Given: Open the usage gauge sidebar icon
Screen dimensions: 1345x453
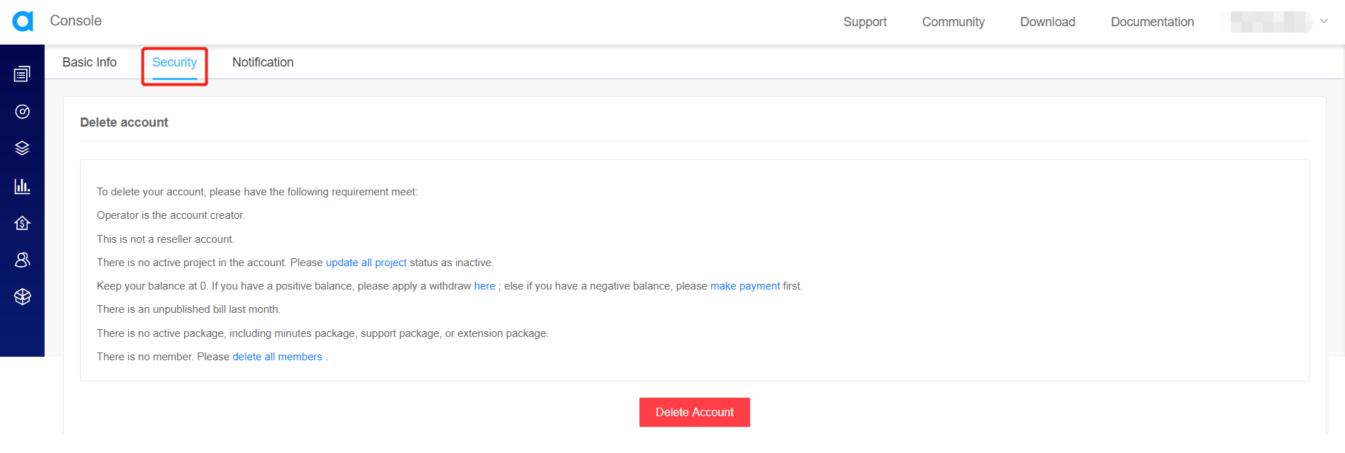Looking at the screenshot, I should (22, 111).
